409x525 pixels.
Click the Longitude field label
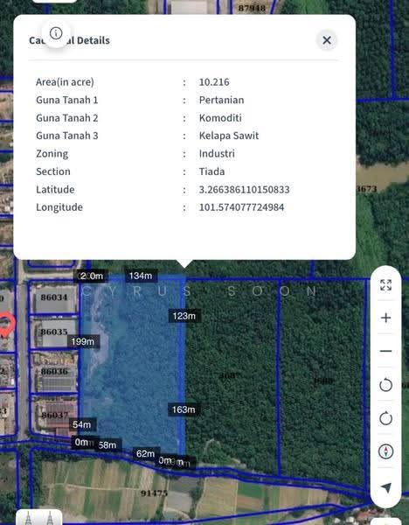coord(59,207)
